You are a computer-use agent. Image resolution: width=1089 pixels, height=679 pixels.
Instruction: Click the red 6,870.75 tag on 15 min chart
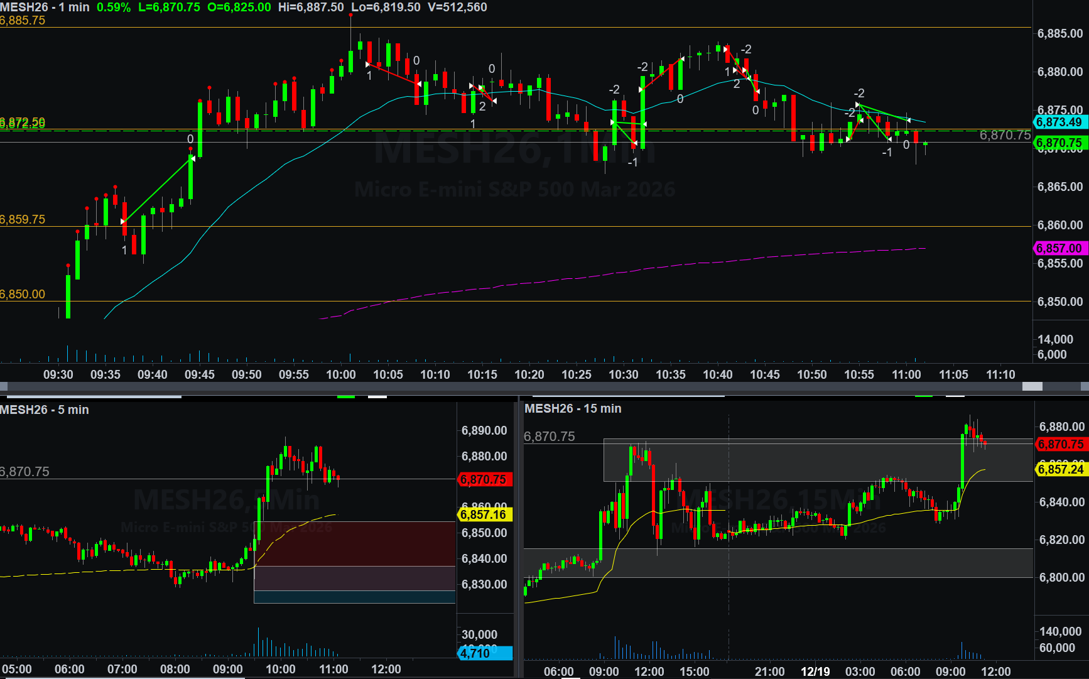[1061, 445]
